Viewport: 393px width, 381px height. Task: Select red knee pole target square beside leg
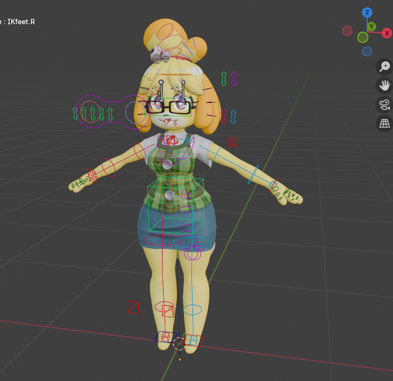(133, 307)
